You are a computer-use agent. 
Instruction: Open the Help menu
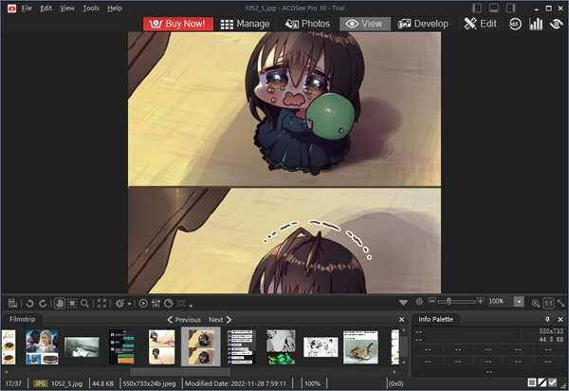coord(115,8)
